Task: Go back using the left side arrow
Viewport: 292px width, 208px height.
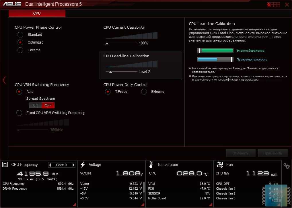Action: pos(4,80)
